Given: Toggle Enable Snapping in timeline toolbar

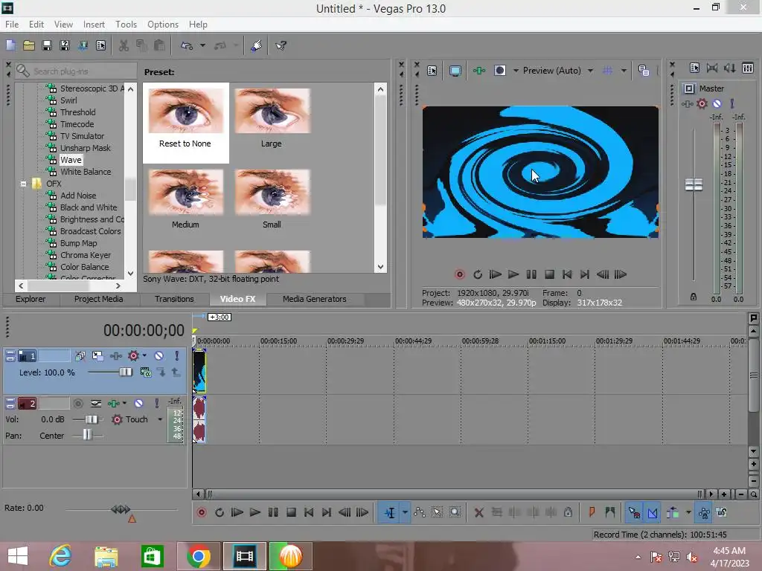Looking at the screenshot, I should click(x=634, y=512).
